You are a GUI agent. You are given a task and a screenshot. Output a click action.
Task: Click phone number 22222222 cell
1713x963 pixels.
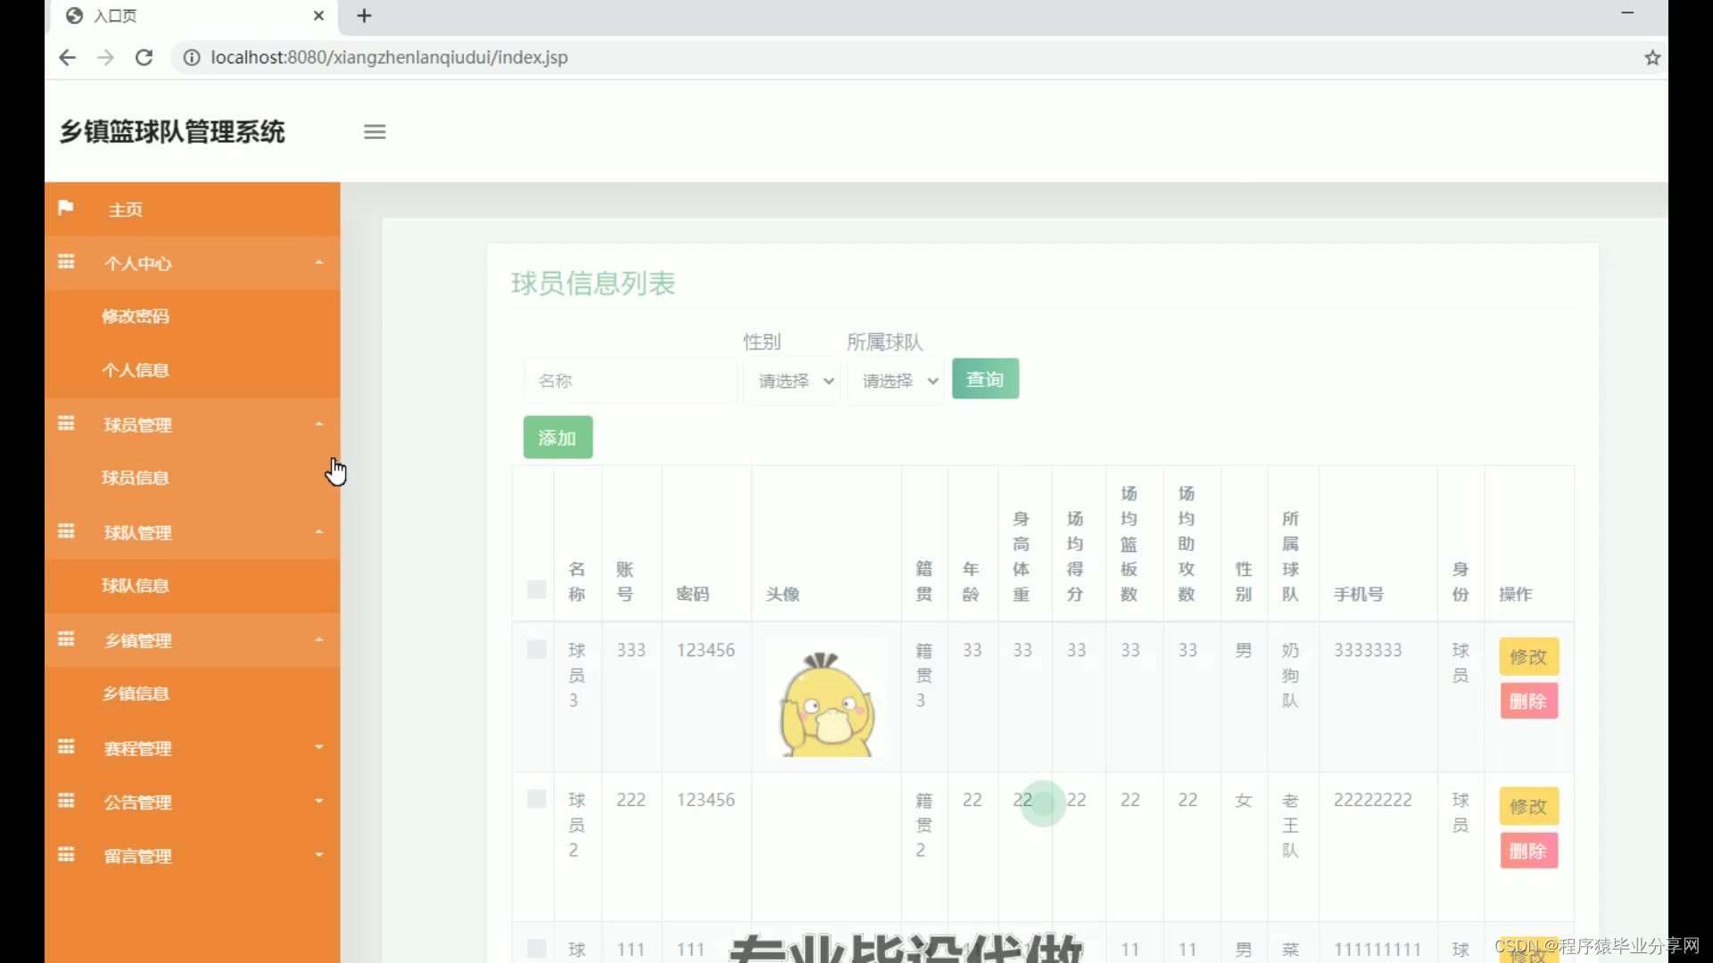click(x=1372, y=800)
